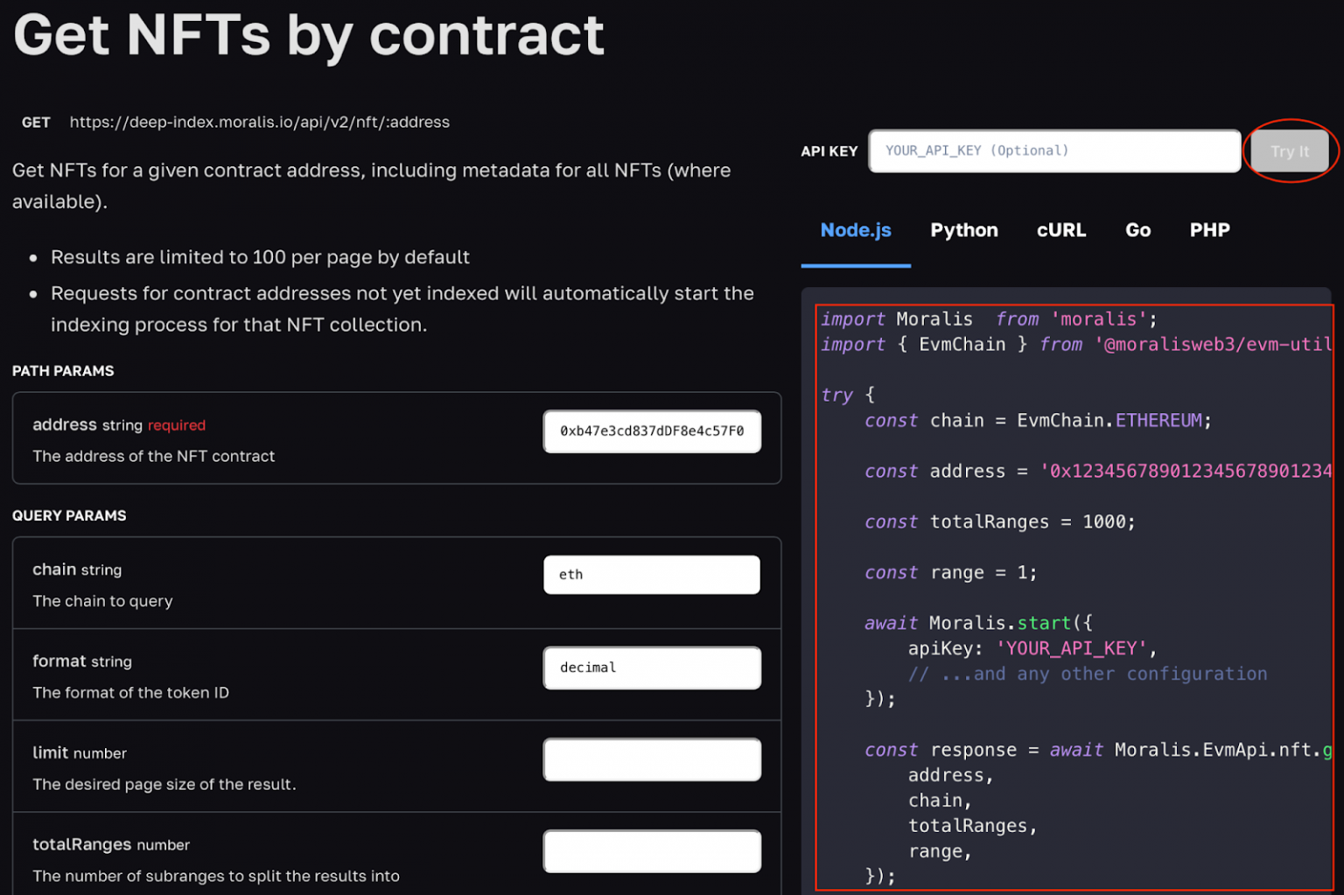Click the QUERY PARAMS section header
The image size is (1344, 895).
click(x=69, y=515)
